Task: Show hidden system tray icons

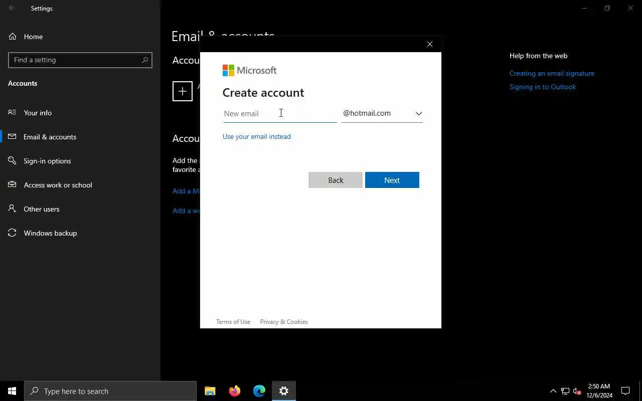Action: pyautogui.click(x=553, y=391)
